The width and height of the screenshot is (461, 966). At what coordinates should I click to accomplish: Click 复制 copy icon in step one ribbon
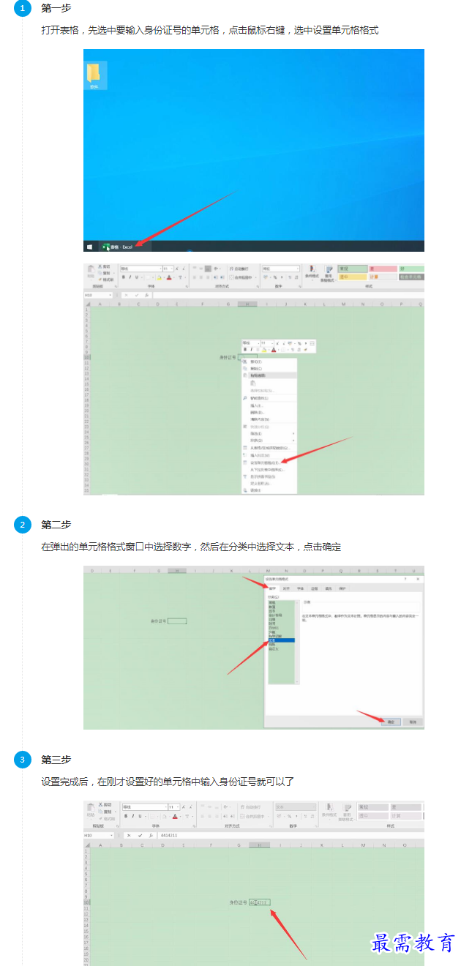pos(103,272)
